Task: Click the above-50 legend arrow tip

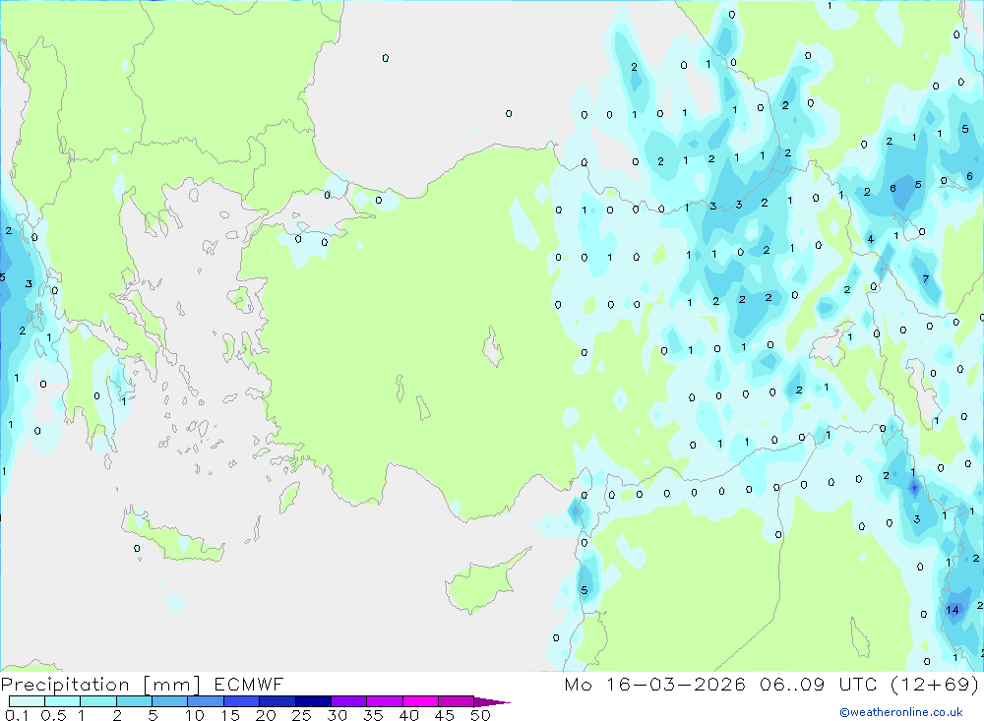Action: [493, 702]
